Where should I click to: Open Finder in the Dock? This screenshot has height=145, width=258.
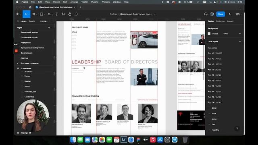73,140
